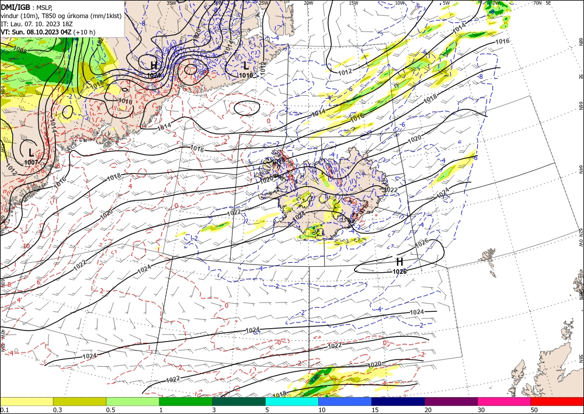Click the yellow 0.1–0.3 mm legend swatch
The image size is (584, 414).
26,401
